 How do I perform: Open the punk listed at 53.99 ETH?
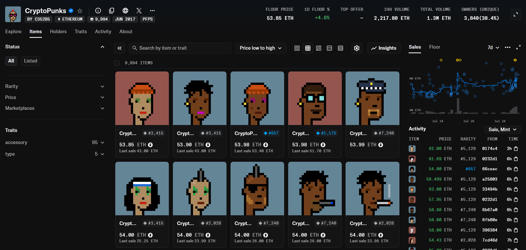[372, 99]
